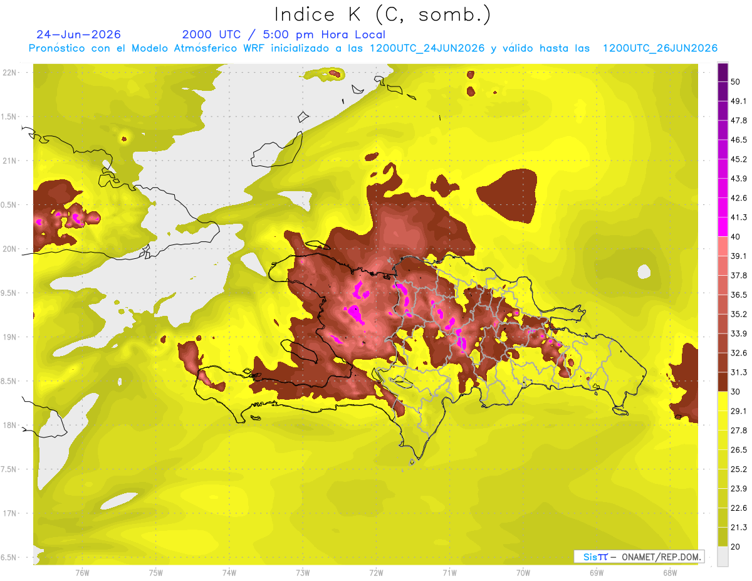Click the colorbar value 21.3
This screenshot has height=581, width=752.
point(739,528)
